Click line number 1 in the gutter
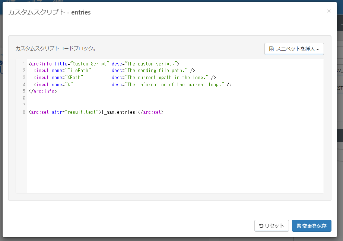Viewport: 343px width, 241px height. (23, 64)
